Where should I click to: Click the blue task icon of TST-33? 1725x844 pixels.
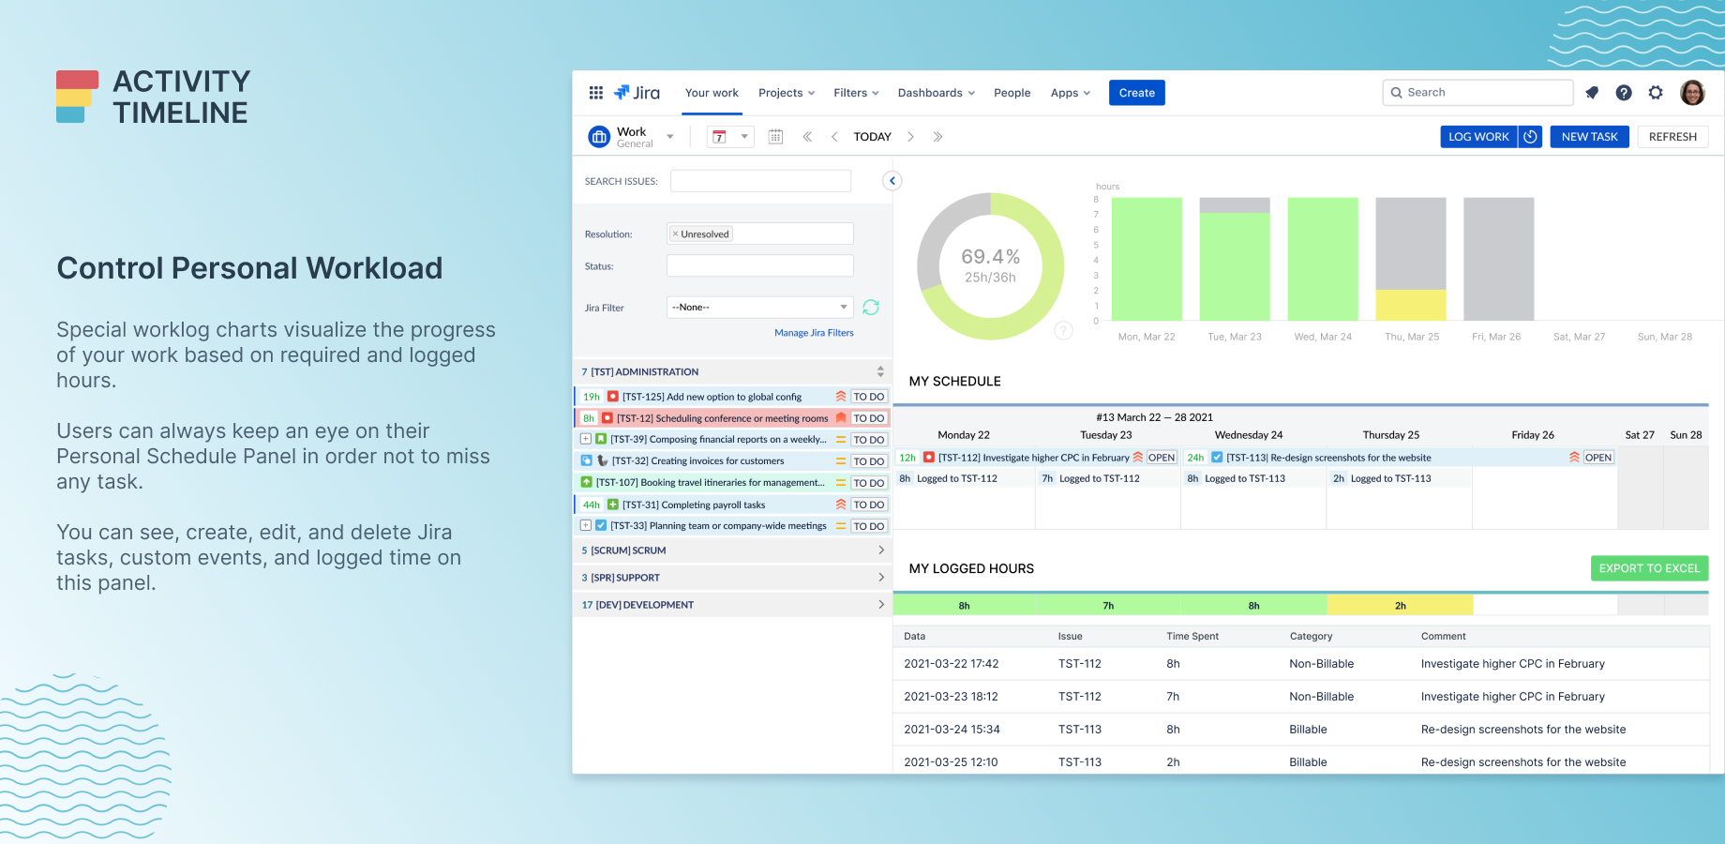[601, 526]
